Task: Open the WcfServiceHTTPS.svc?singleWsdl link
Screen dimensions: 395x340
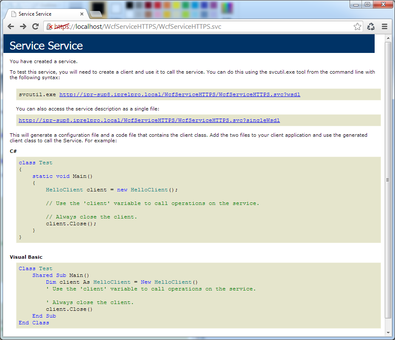Action: point(149,120)
